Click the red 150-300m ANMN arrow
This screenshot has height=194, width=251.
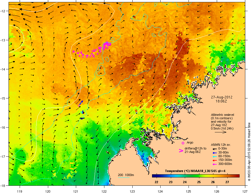[x=214, y=160]
